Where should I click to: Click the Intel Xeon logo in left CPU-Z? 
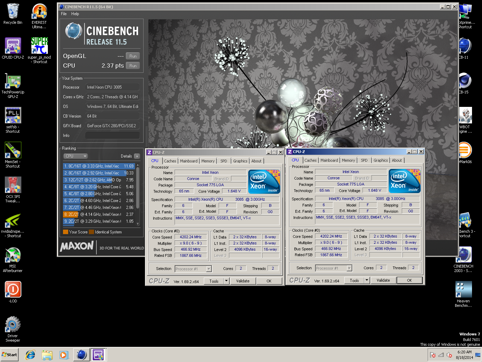point(264,182)
